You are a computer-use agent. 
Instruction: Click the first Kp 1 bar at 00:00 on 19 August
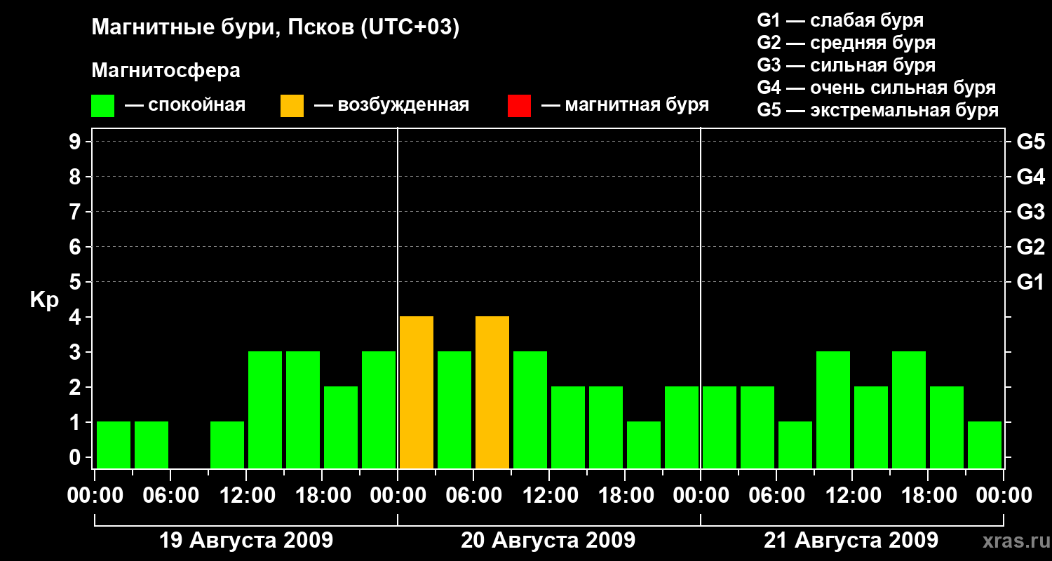114,445
